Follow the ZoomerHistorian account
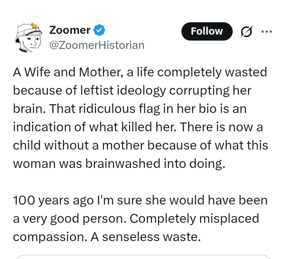This screenshot has height=259, width=286. coord(207,31)
